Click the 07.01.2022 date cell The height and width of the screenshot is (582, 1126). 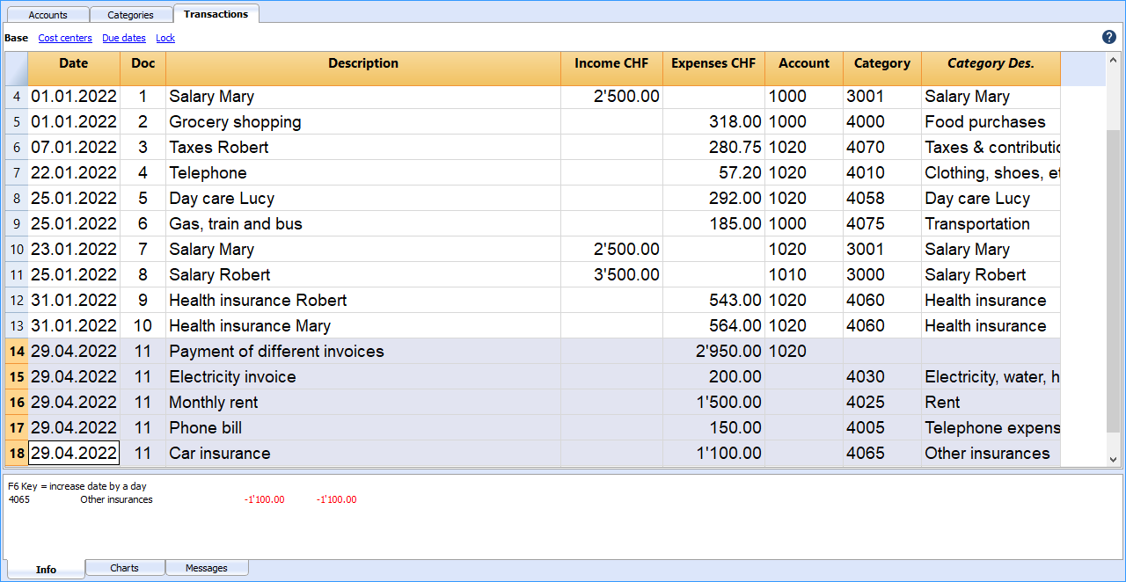click(x=74, y=148)
